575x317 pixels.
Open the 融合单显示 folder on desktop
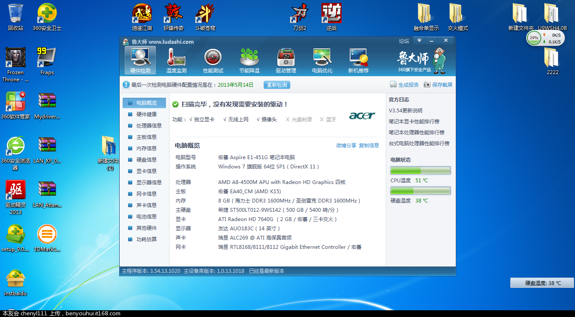coord(426,17)
